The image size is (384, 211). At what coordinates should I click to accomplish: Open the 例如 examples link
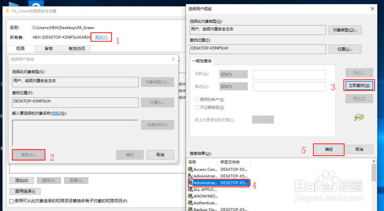pos(56,113)
